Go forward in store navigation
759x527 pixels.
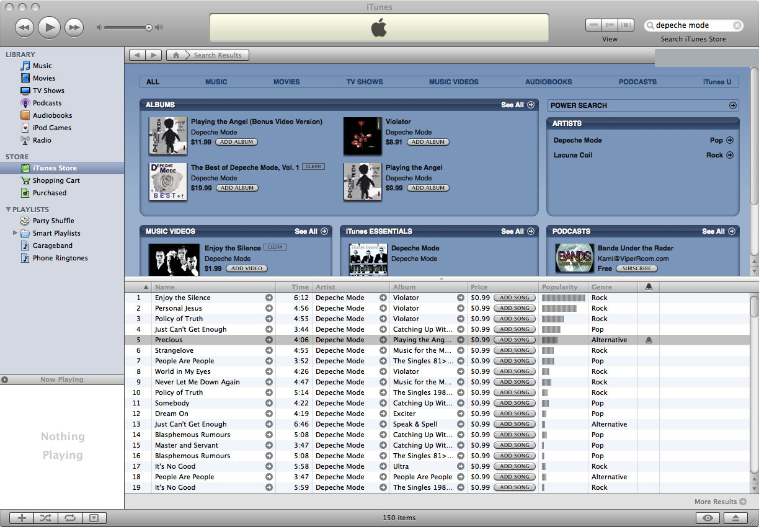pyautogui.click(x=154, y=55)
